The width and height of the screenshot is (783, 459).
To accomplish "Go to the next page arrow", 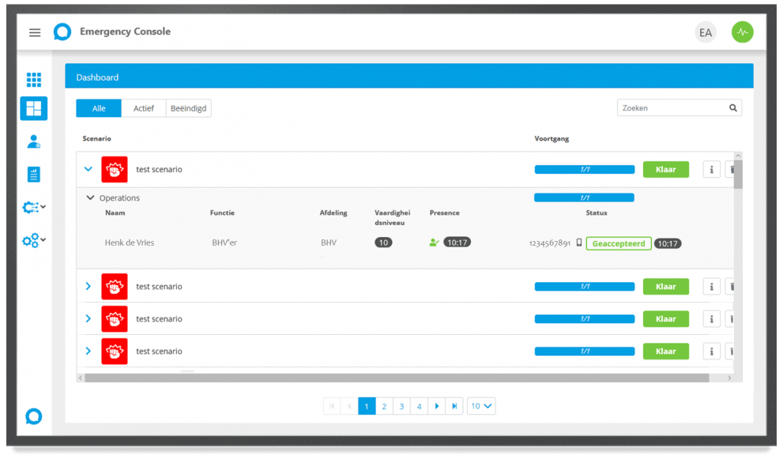I will 436,406.
